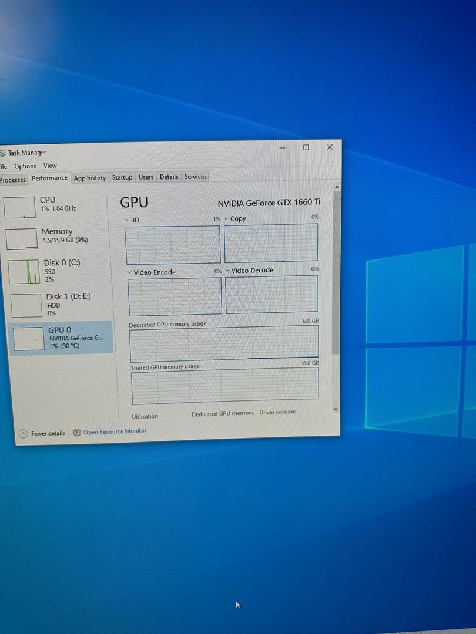Image resolution: width=476 pixels, height=634 pixels.
Task: Go to the Services tab
Action: [195, 177]
